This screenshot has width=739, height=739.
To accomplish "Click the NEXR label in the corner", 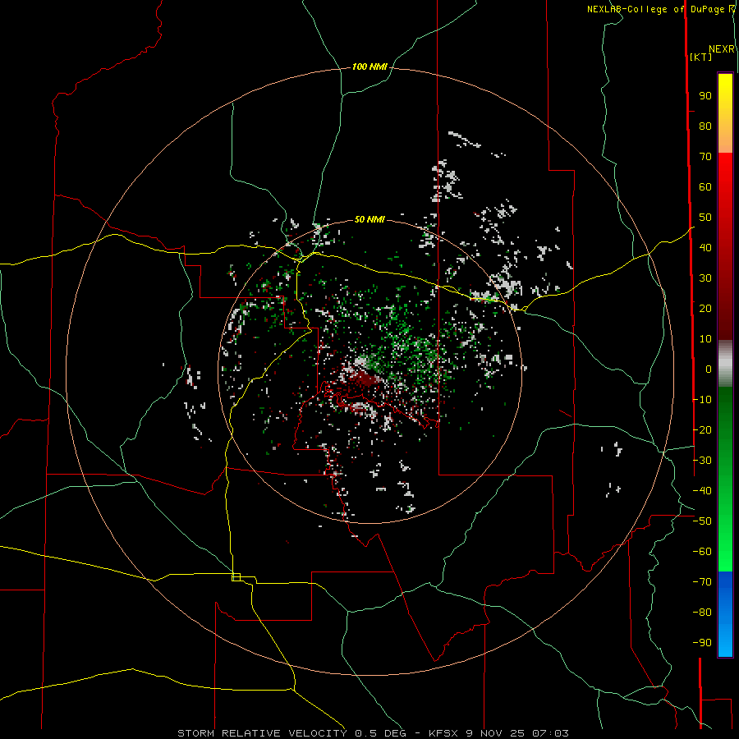I will click(x=722, y=49).
